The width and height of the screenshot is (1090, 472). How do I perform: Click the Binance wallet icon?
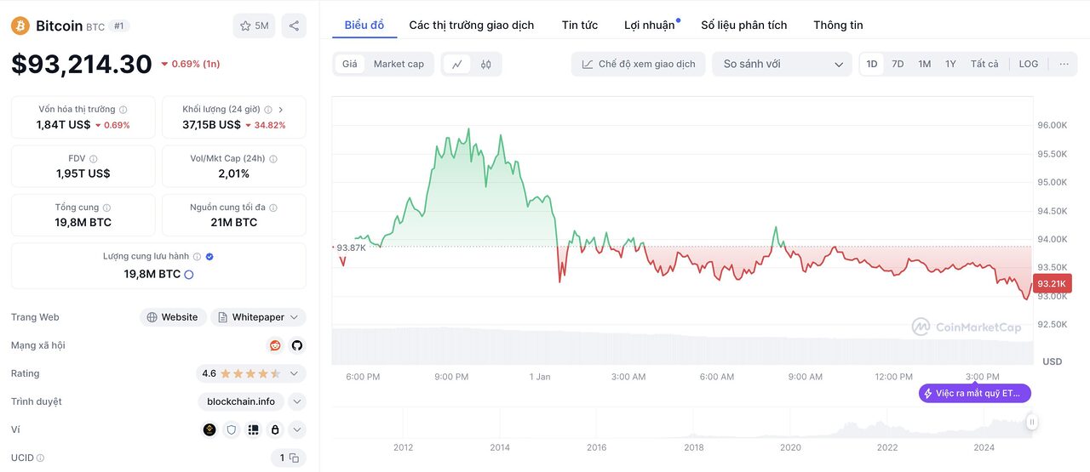pos(209,429)
